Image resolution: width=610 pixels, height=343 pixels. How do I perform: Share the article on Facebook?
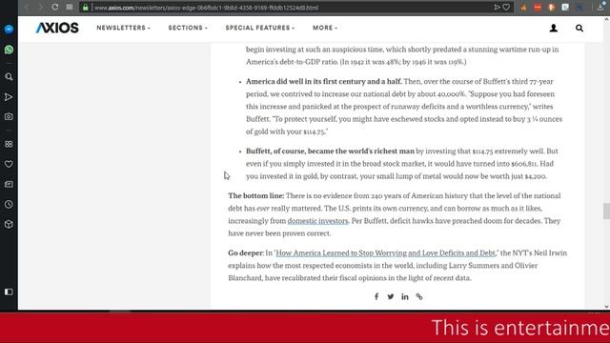376,296
